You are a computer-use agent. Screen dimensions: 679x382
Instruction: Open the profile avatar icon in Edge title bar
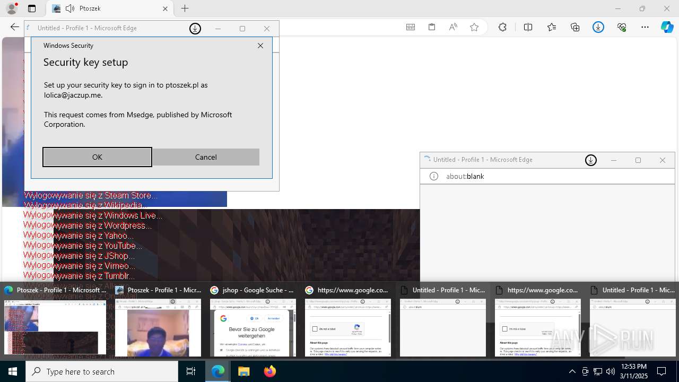click(12, 8)
